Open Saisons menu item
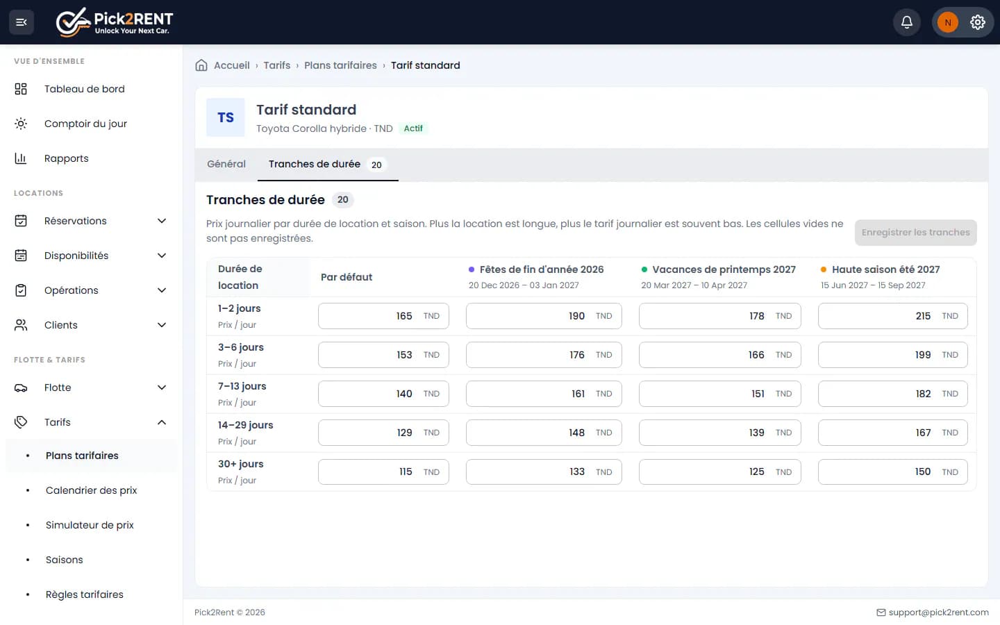1000x625 pixels. [x=92, y=560]
